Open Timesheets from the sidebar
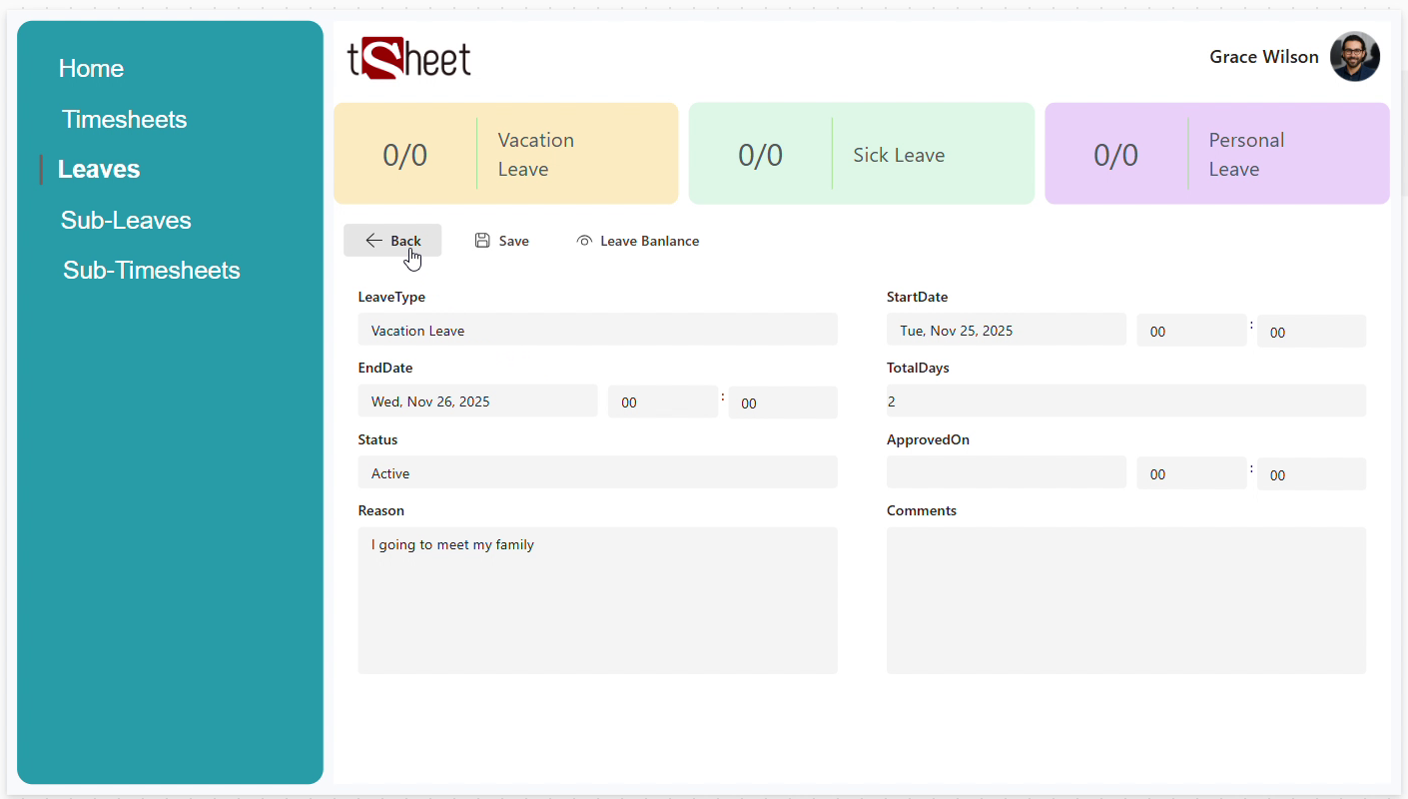This screenshot has height=799, width=1408. click(x=124, y=120)
